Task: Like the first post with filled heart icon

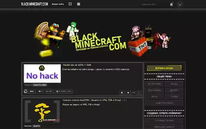Action: pyautogui.click(x=128, y=93)
